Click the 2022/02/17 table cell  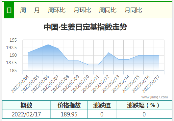(26, 114)
